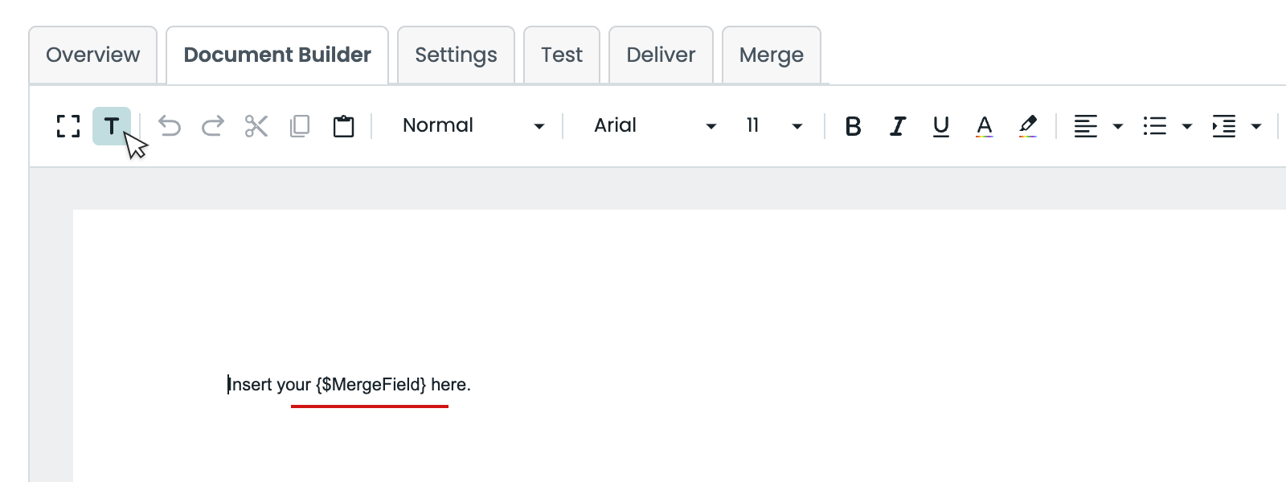This screenshot has width=1286, height=482.
Task: Select the highlight color pen
Action: click(1027, 126)
